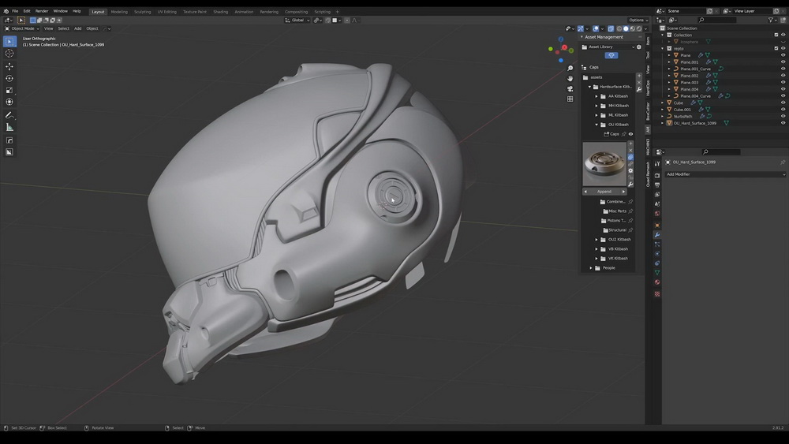The width and height of the screenshot is (789, 444).
Task: Uncheck the repta collection checkbox
Action: click(776, 49)
